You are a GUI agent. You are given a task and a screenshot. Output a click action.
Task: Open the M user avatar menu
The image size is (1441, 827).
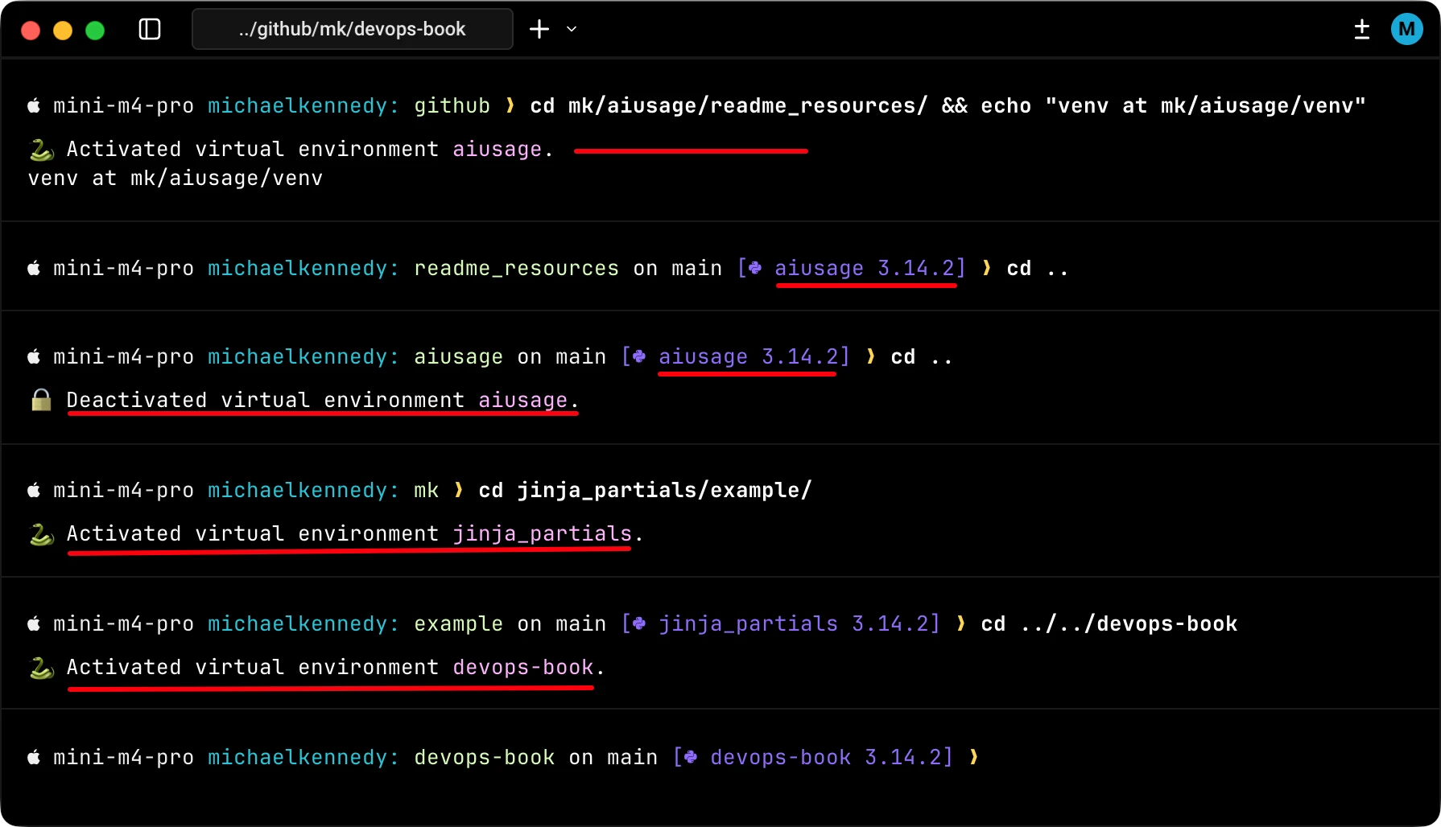[x=1406, y=30]
